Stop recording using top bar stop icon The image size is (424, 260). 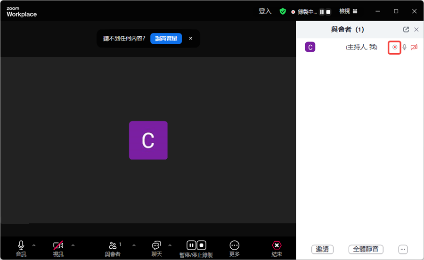click(328, 12)
